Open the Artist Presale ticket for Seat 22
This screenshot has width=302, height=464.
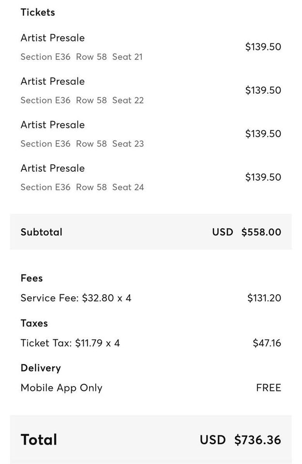click(x=52, y=81)
